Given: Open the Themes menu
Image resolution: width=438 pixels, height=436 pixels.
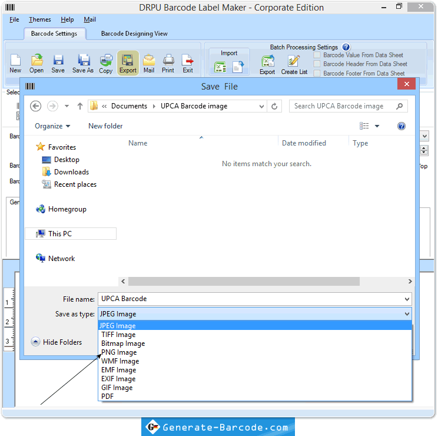Looking at the screenshot, I should pos(40,19).
